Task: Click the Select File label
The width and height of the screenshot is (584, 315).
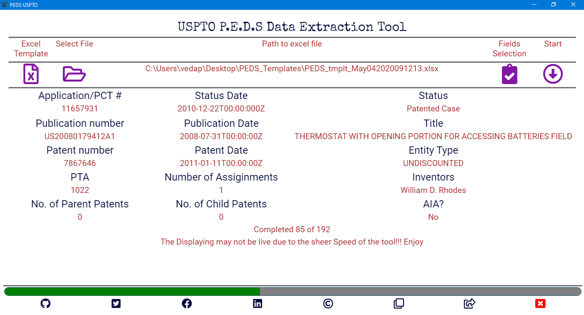Action: (x=74, y=44)
